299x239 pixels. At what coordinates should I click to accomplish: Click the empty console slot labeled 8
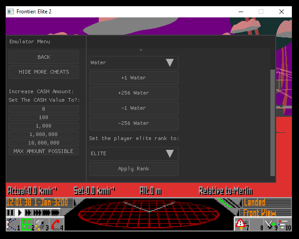(257, 225)
